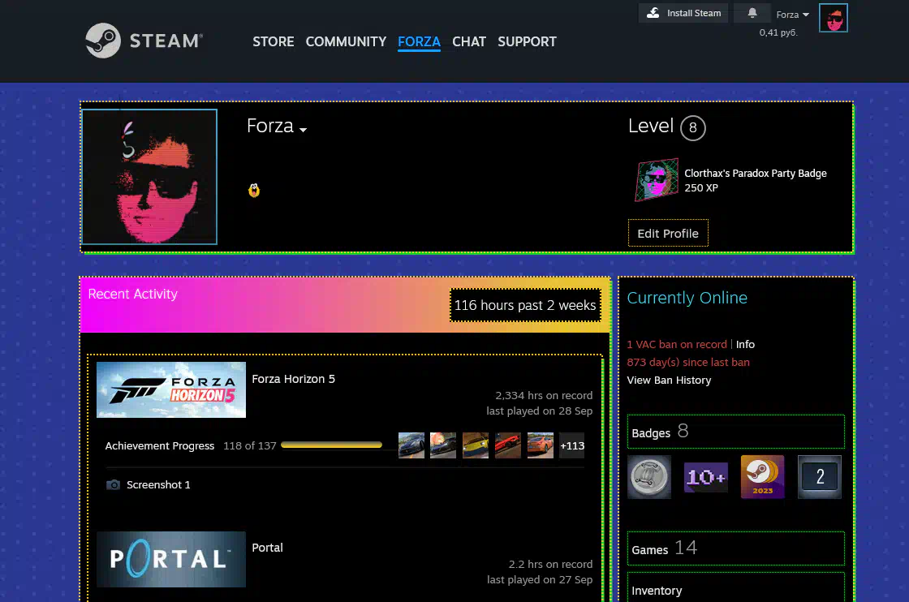This screenshot has width=909, height=602.
Task: Open the FORZA profile menu
Action: click(x=419, y=41)
